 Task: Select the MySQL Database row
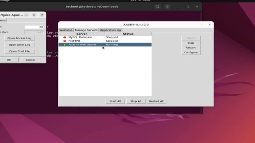105,37
